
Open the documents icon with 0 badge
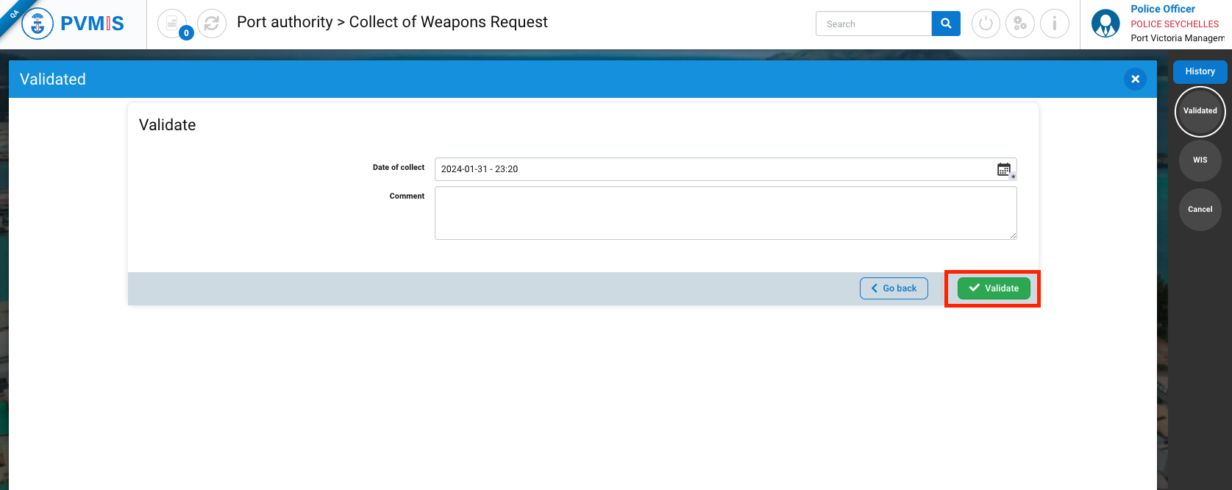tap(173, 24)
